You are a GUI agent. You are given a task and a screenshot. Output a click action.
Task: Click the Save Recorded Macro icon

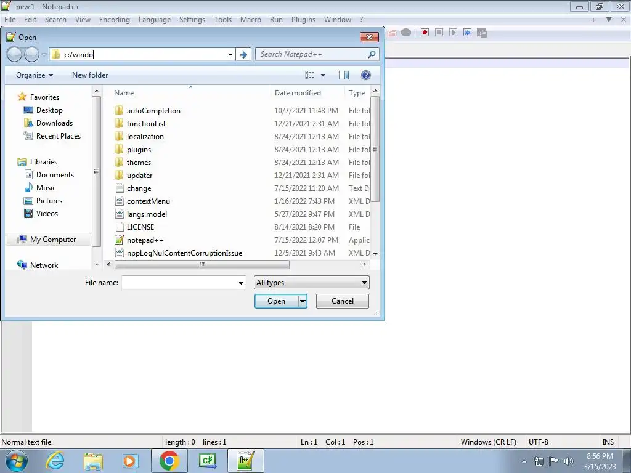point(482,33)
